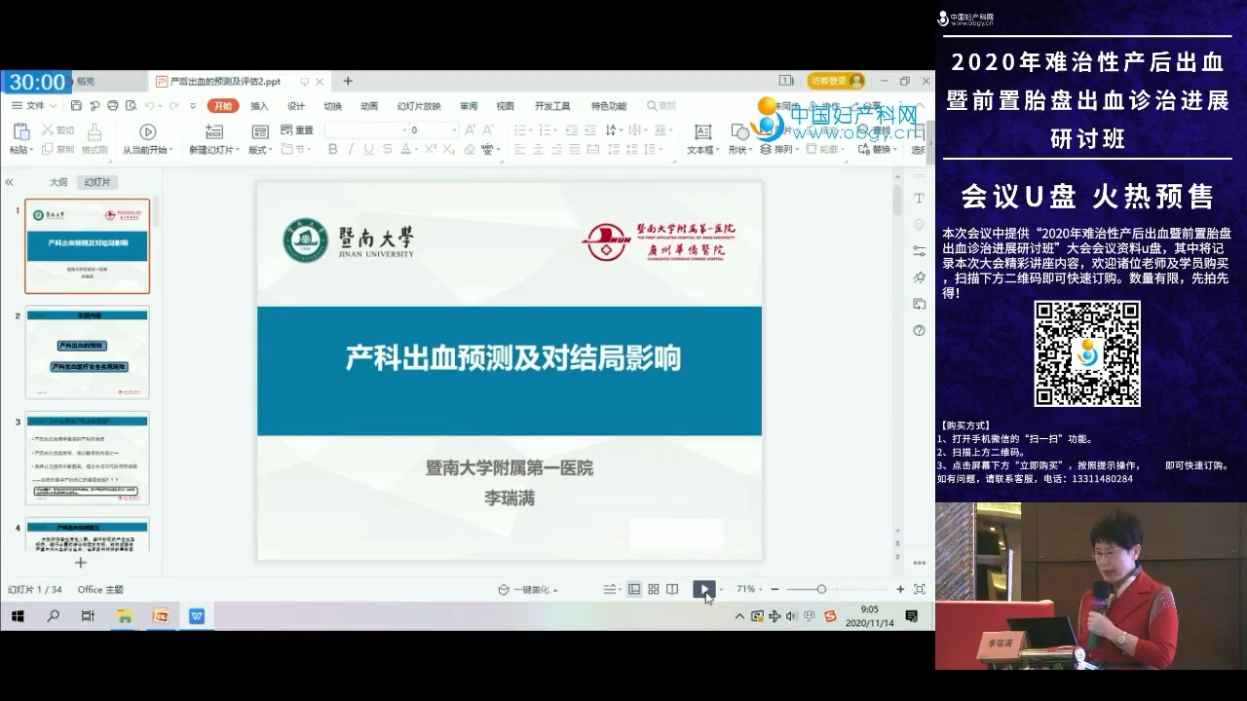Screen dimensions: 1247x701
Task: Click the fit-to-window icon beside zoom
Action: click(x=919, y=589)
